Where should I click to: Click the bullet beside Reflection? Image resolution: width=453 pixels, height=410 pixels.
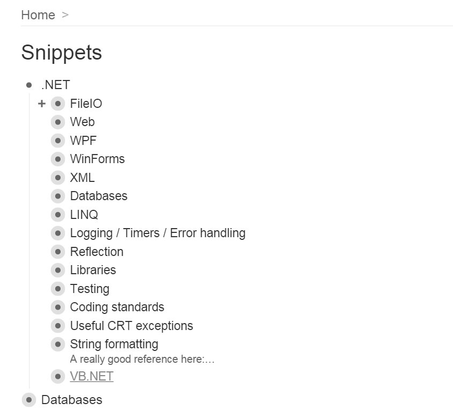coord(57,252)
